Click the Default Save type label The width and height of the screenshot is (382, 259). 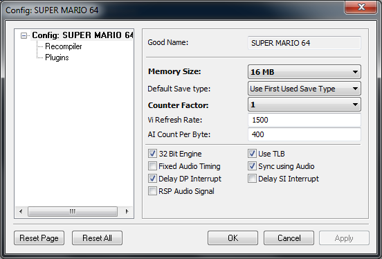pos(179,89)
